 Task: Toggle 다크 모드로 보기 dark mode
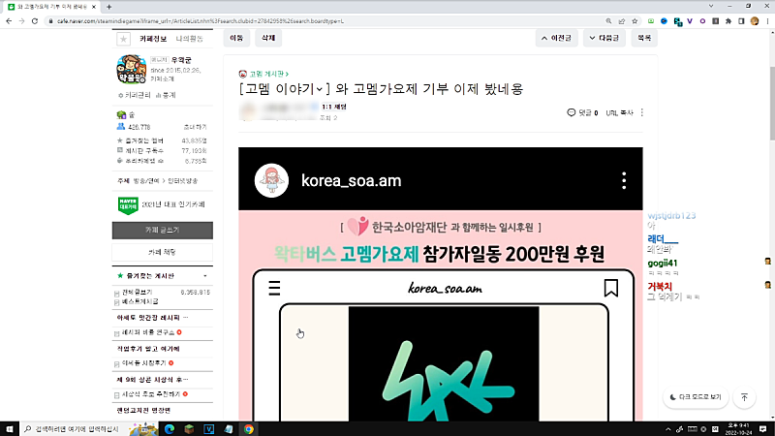point(696,397)
